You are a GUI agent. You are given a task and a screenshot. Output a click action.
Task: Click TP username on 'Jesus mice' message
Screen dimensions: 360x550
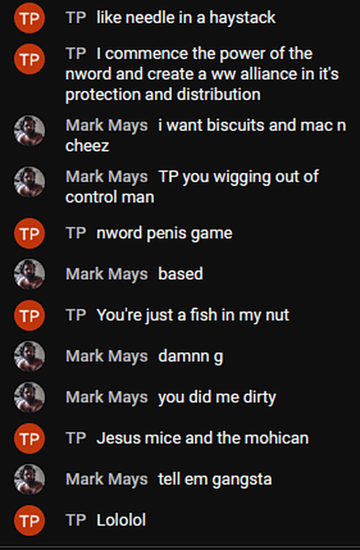point(76,438)
